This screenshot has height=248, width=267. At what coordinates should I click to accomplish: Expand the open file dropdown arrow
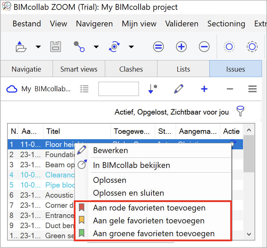click(x=38, y=47)
